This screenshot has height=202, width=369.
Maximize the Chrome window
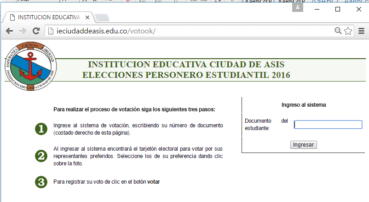coord(337,9)
